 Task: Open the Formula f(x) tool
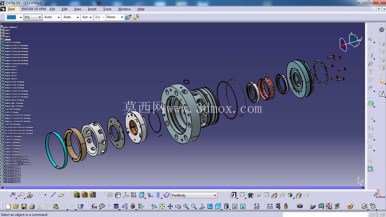pyautogui.click(x=94, y=206)
